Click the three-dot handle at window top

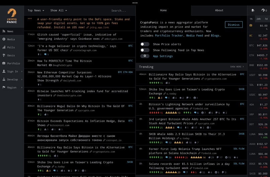tap(135, 3)
